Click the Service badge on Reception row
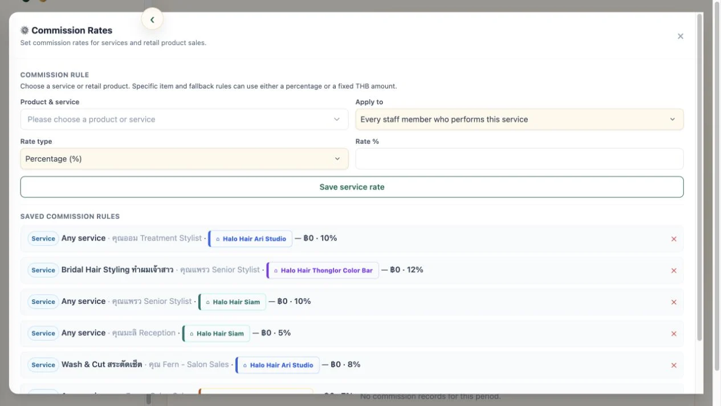This screenshot has width=721, height=406. 43,333
